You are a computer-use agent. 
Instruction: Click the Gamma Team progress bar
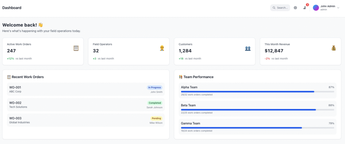(257, 128)
